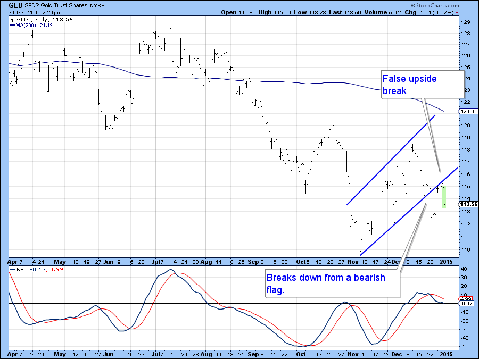Click the 'High 115.00' value
Viewport: 479px width, 359px height.
tap(275, 13)
